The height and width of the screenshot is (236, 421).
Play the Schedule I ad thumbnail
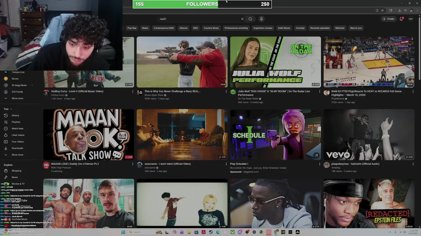click(275, 134)
